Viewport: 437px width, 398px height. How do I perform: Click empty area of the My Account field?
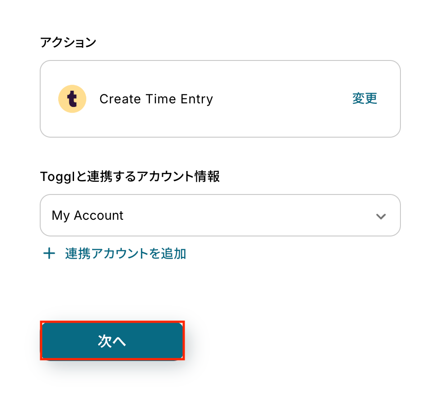(x=248, y=216)
